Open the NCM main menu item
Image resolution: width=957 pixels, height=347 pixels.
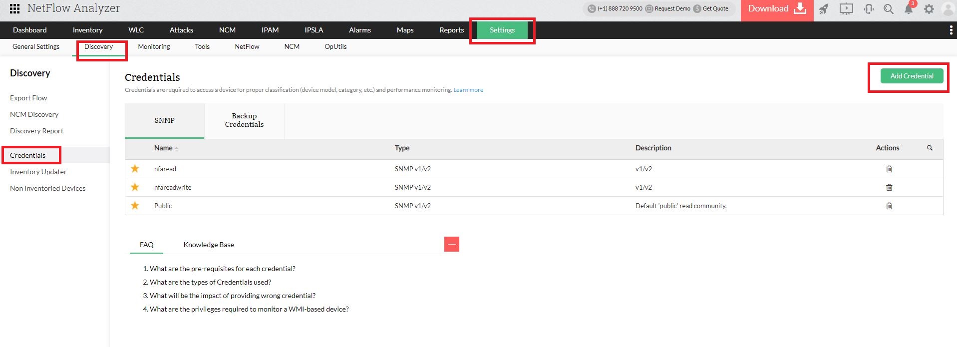coord(227,30)
